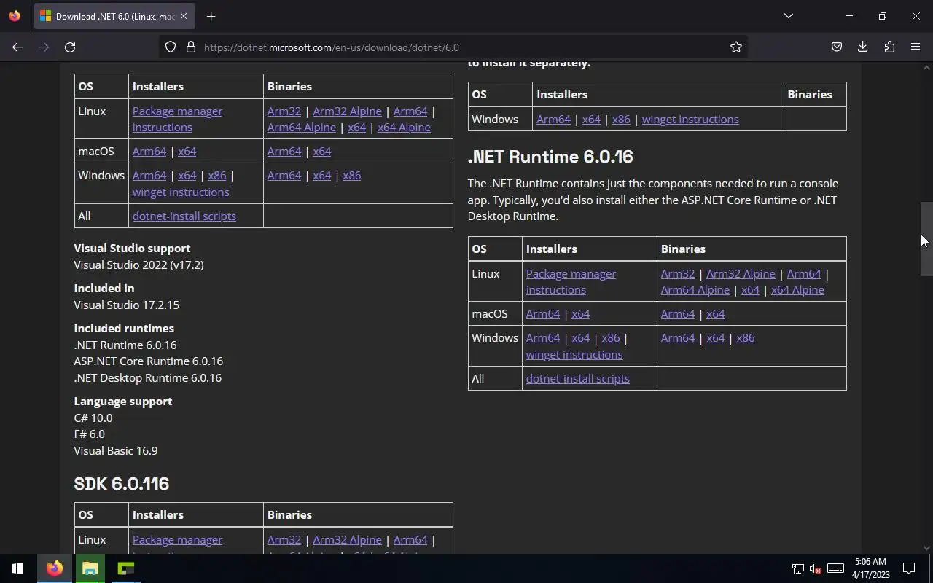
Task: Download Windows Arm64 Desktop Runtime installer
Action: pos(553,119)
